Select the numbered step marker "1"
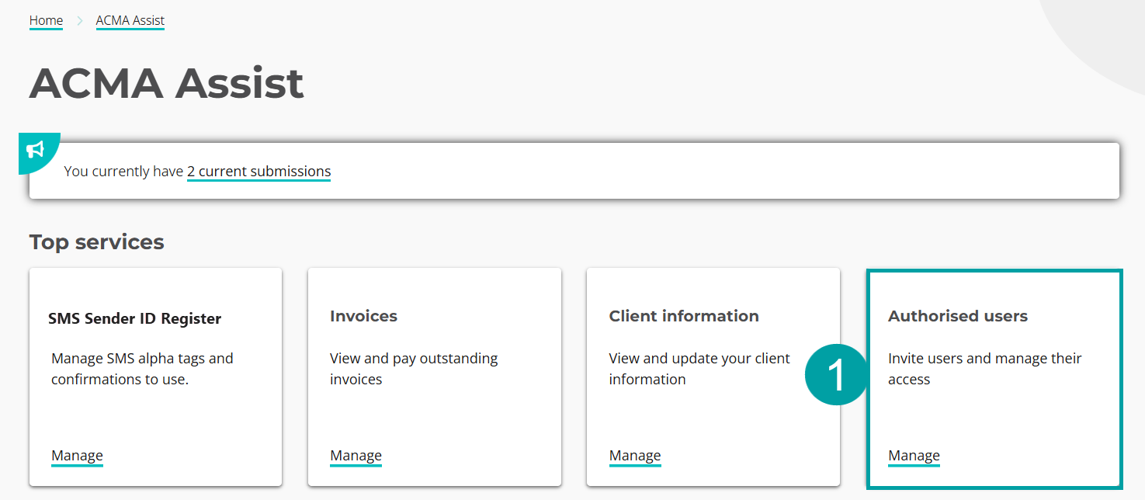Viewport: 1145px width, 500px height. 835,374
